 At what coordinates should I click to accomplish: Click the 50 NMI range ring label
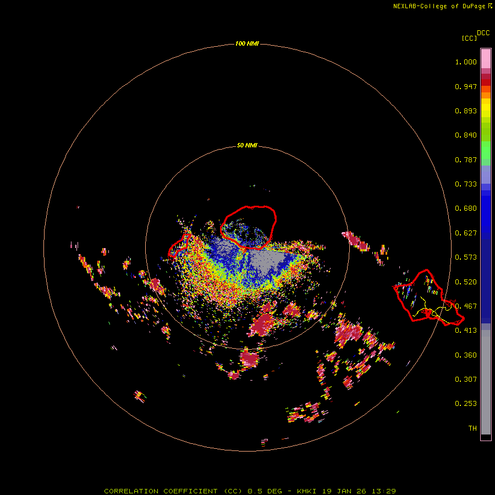click(247, 145)
